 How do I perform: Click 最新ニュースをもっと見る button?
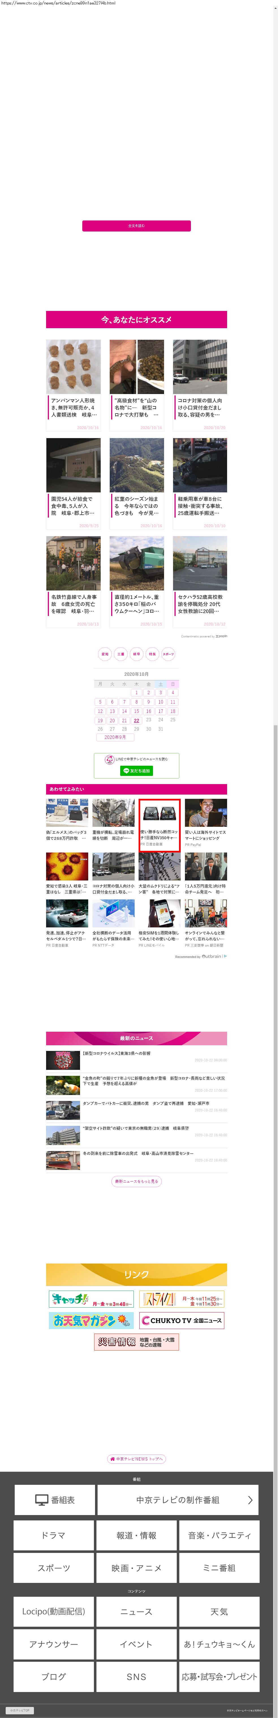pos(136,1181)
